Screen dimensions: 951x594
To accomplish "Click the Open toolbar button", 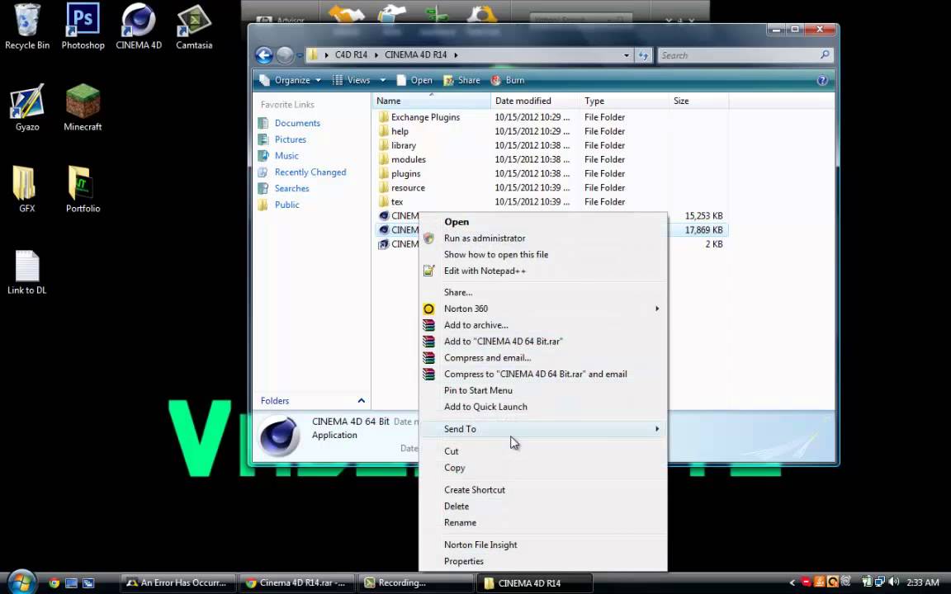I will coord(414,80).
